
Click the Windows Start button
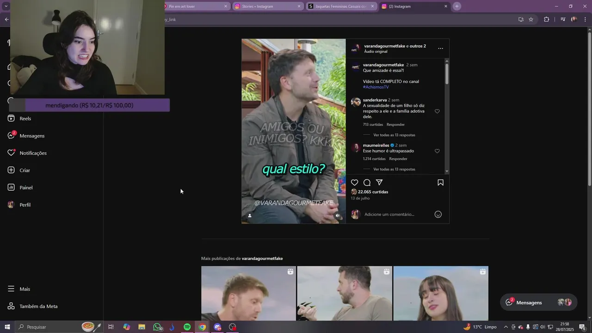pos(7,327)
